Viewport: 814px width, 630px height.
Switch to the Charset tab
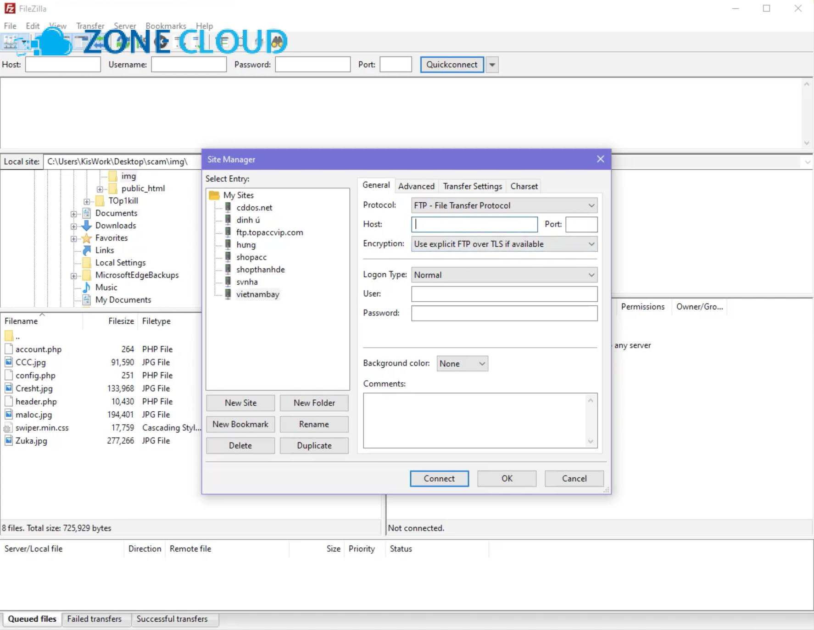(x=524, y=186)
